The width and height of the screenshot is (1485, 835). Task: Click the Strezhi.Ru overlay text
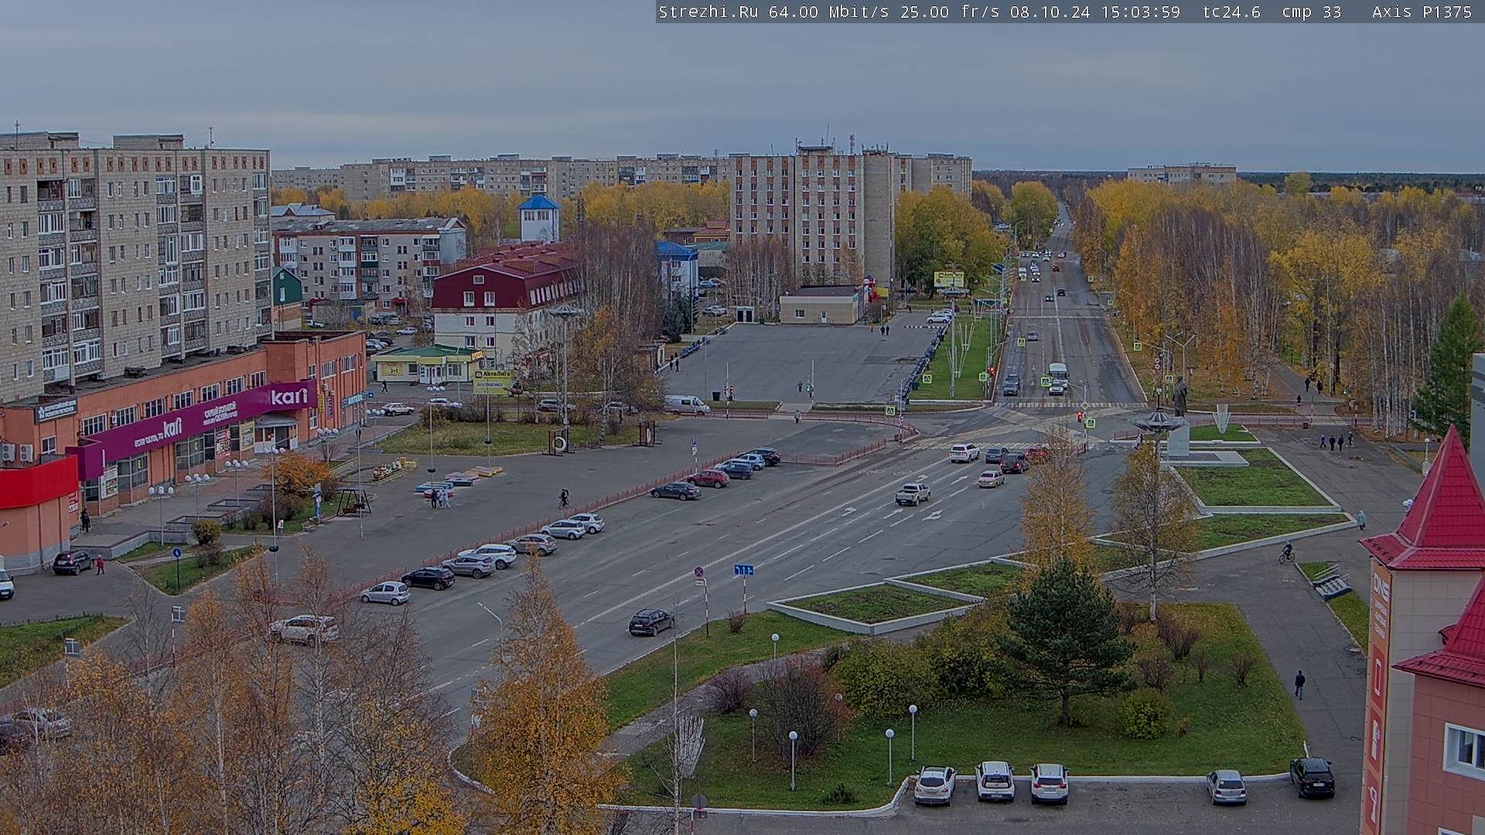(708, 12)
